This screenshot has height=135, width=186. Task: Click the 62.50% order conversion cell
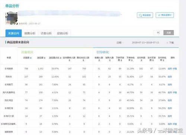[131, 108]
